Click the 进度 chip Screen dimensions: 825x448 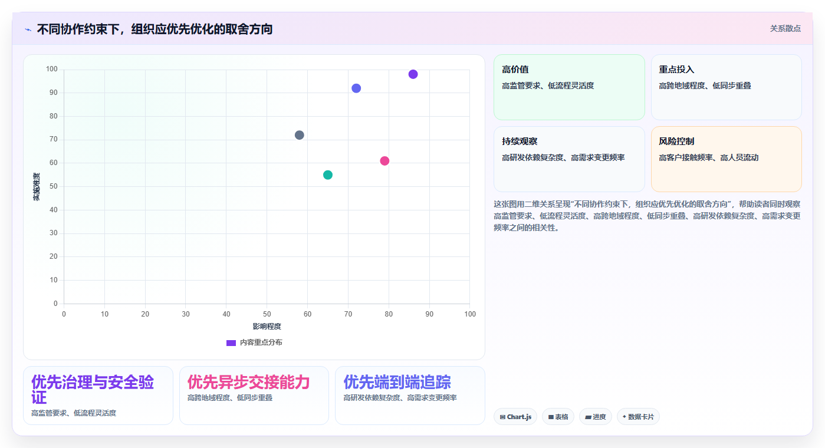596,417
